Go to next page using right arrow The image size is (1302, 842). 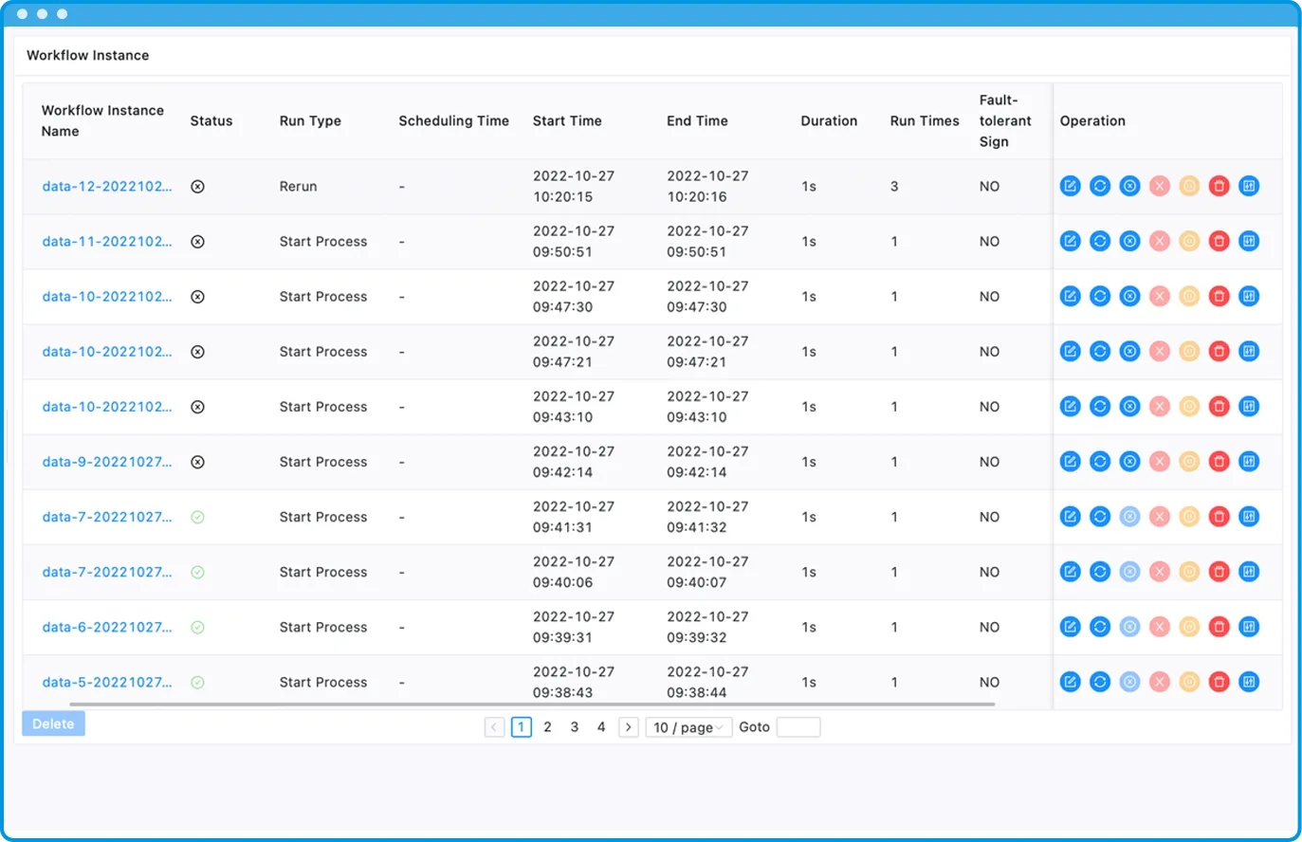pos(628,727)
